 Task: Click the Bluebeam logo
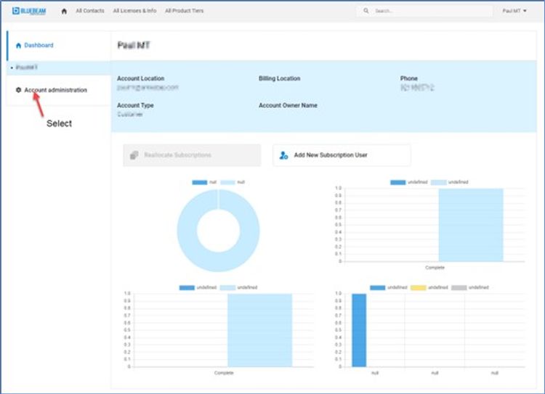(x=29, y=11)
